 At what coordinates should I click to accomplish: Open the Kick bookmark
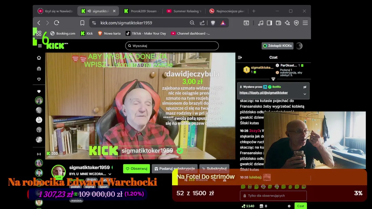pyautogui.click(x=87, y=33)
